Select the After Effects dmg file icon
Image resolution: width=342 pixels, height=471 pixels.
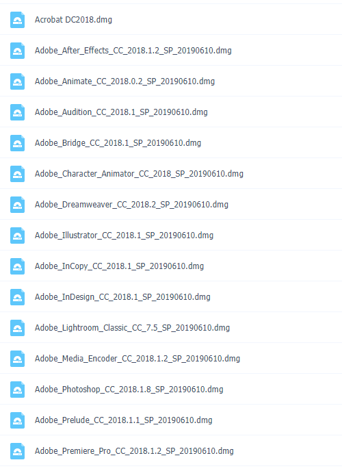point(17,51)
